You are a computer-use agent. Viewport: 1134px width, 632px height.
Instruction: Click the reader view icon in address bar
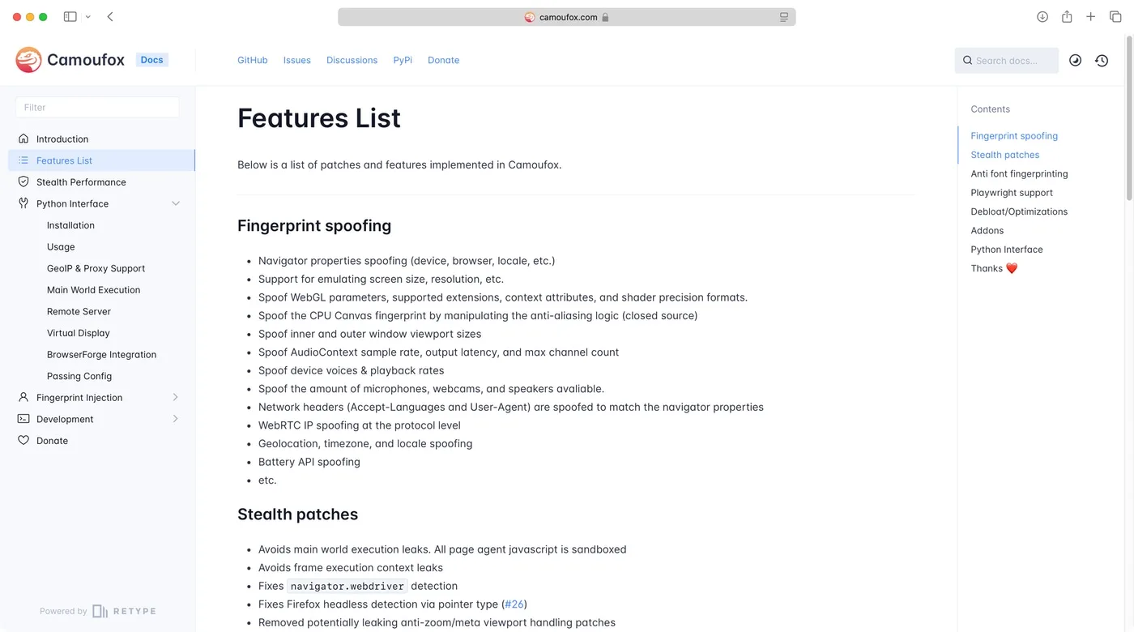pyautogui.click(x=784, y=17)
